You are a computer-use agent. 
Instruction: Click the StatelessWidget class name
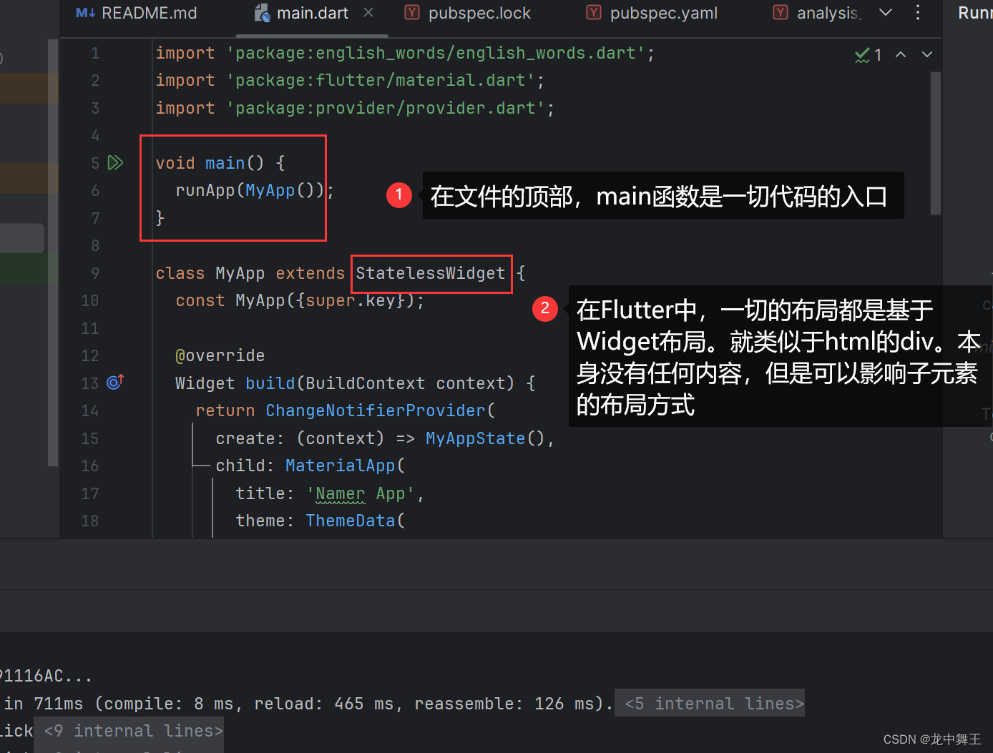coord(431,273)
